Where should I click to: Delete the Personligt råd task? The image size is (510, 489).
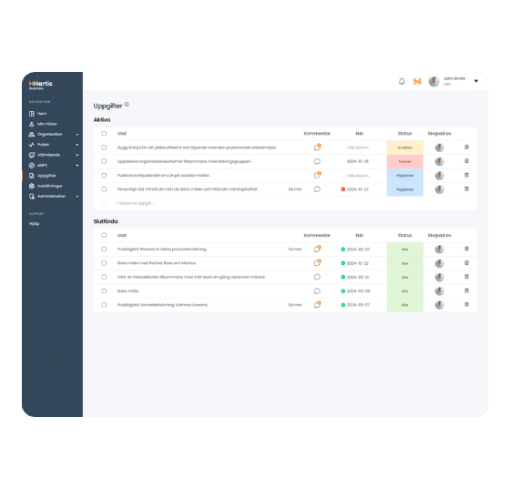(x=466, y=188)
